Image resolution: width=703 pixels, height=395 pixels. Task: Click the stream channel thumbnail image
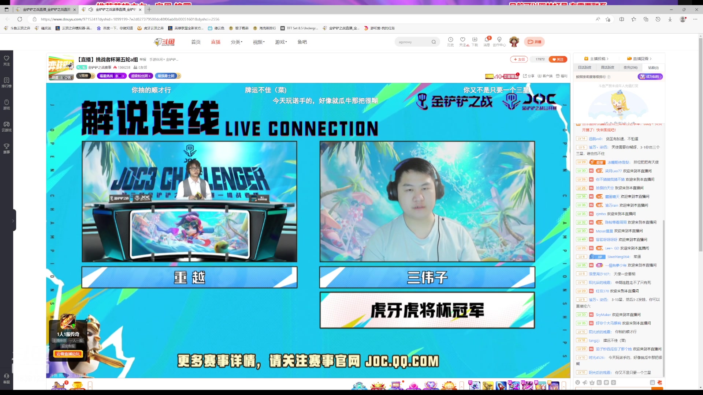point(61,68)
